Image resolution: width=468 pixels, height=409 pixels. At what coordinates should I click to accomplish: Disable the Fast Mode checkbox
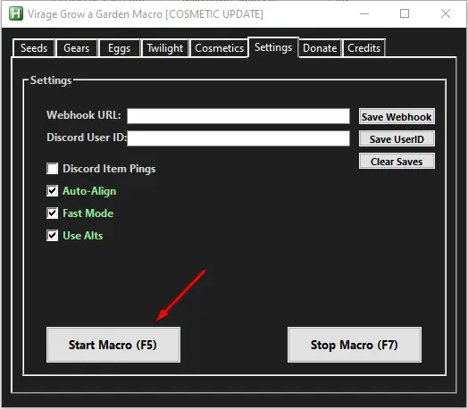(x=52, y=213)
